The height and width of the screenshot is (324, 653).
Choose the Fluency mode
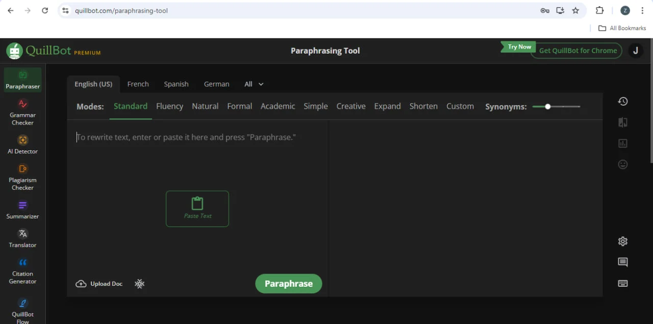(169, 106)
